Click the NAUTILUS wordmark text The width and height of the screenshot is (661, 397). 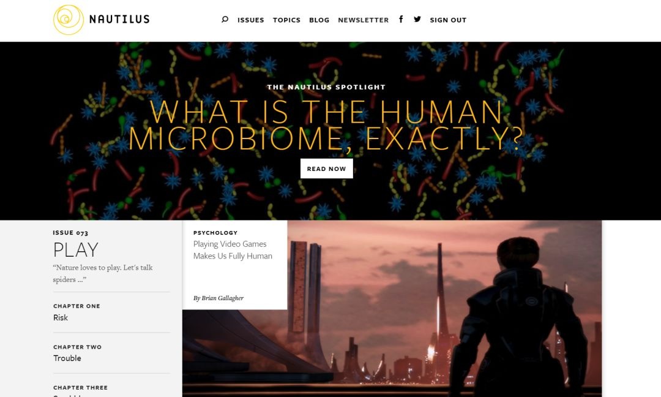tap(119, 20)
